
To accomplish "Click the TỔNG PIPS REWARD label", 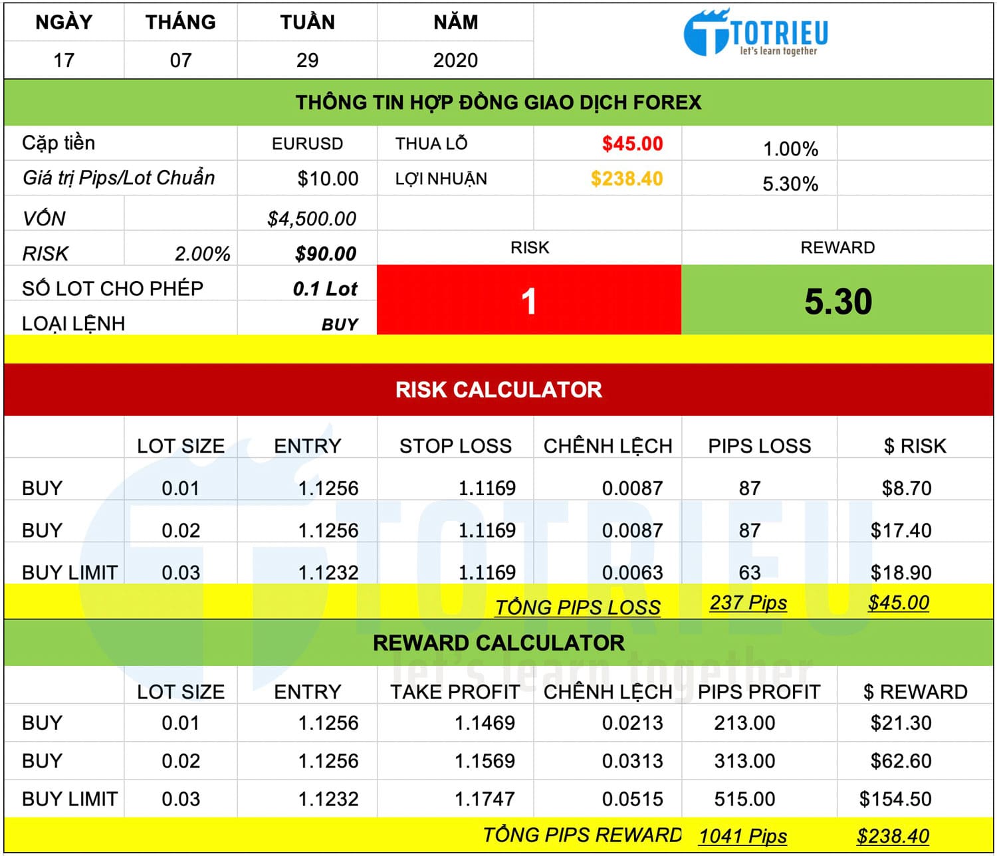I will click(582, 835).
